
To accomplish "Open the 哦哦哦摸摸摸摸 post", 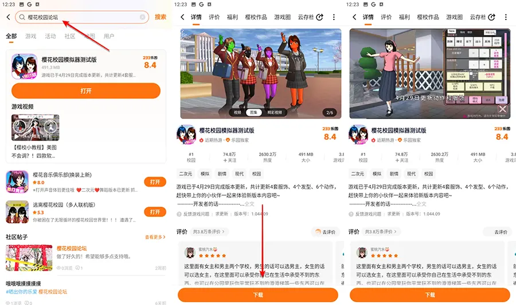I will click(24, 283).
